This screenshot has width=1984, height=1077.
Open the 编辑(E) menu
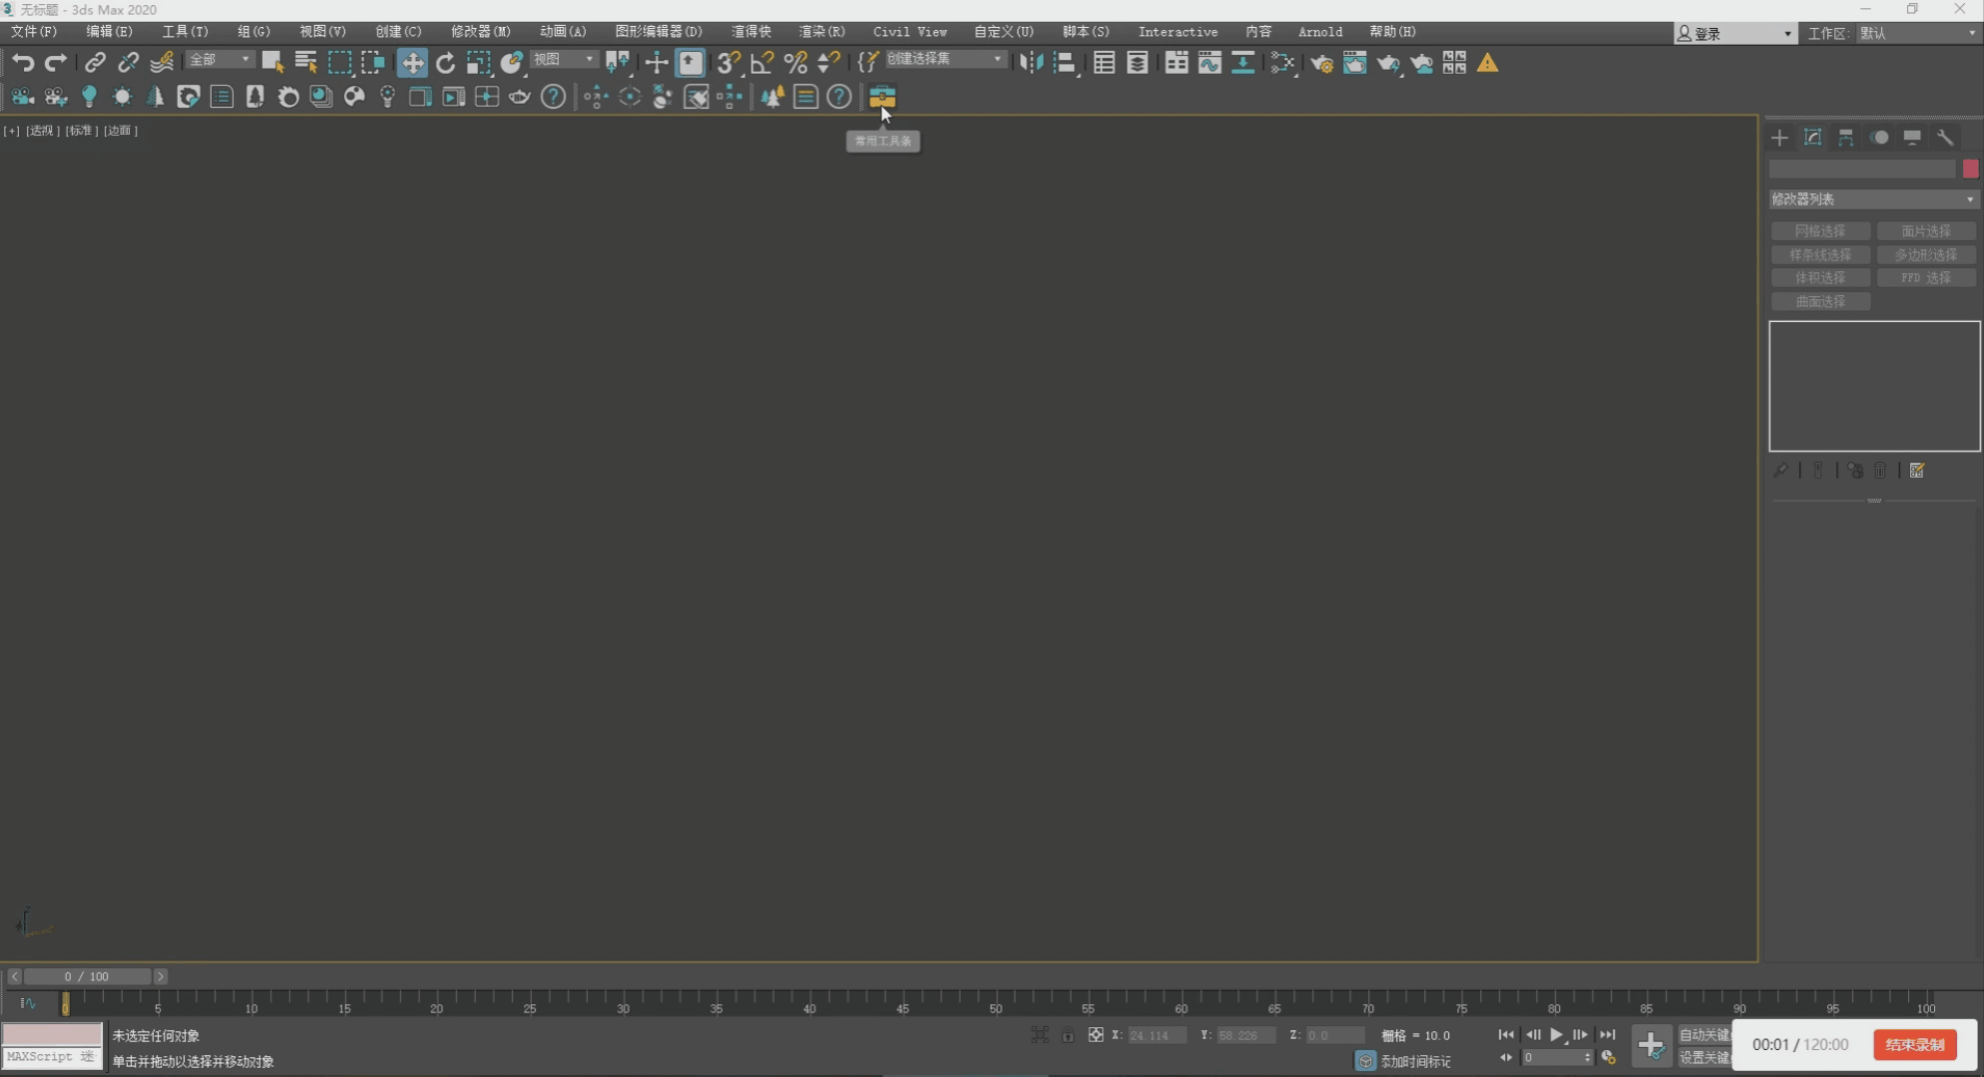[109, 32]
